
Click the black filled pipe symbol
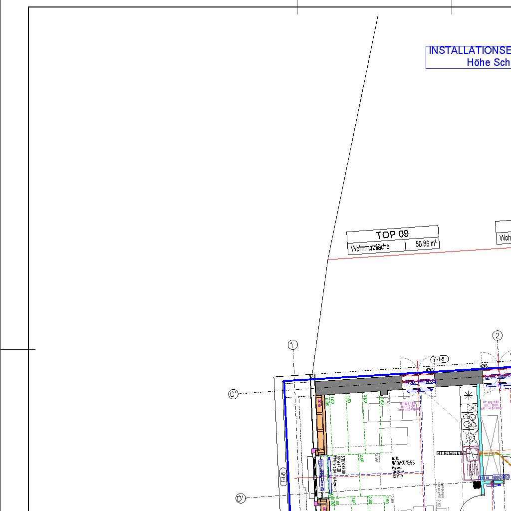tap(477, 485)
